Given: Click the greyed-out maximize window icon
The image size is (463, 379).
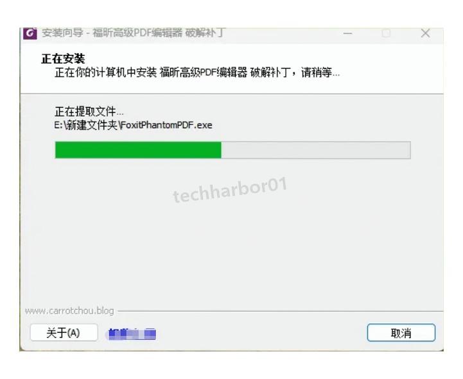Looking at the screenshot, I should pyautogui.click(x=386, y=33).
